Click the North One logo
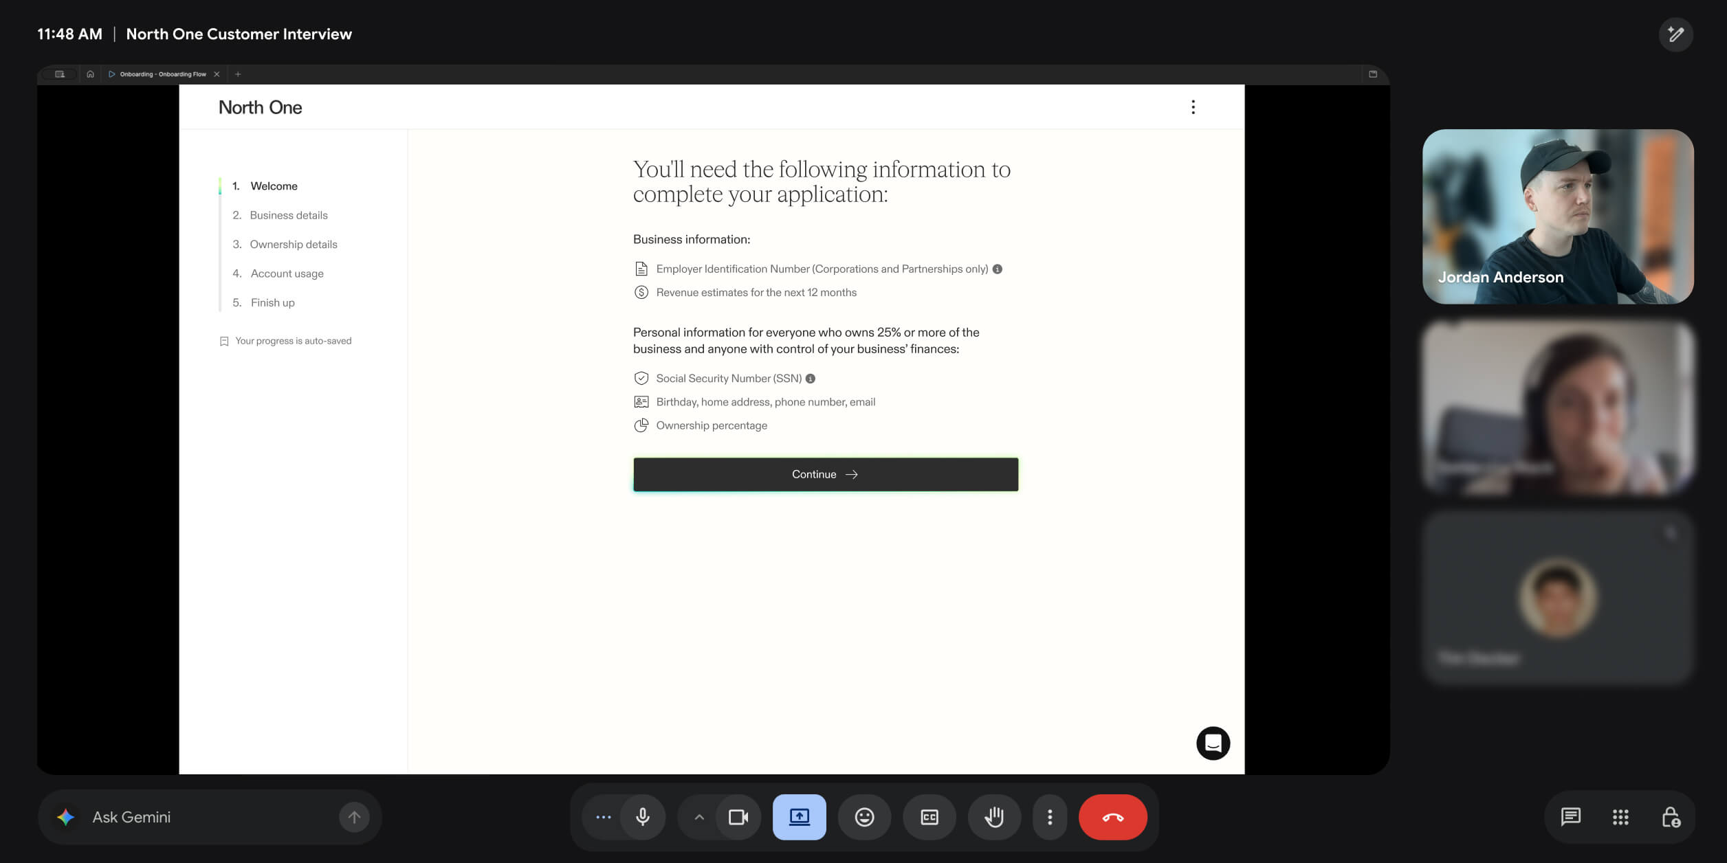The width and height of the screenshot is (1727, 863). 260,107
